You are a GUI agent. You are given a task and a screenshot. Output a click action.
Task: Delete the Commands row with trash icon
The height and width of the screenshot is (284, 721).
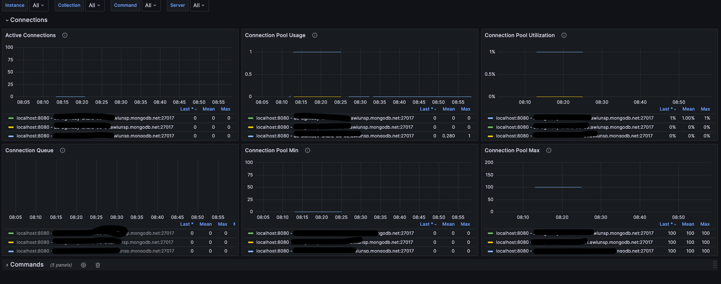[98, 265]
